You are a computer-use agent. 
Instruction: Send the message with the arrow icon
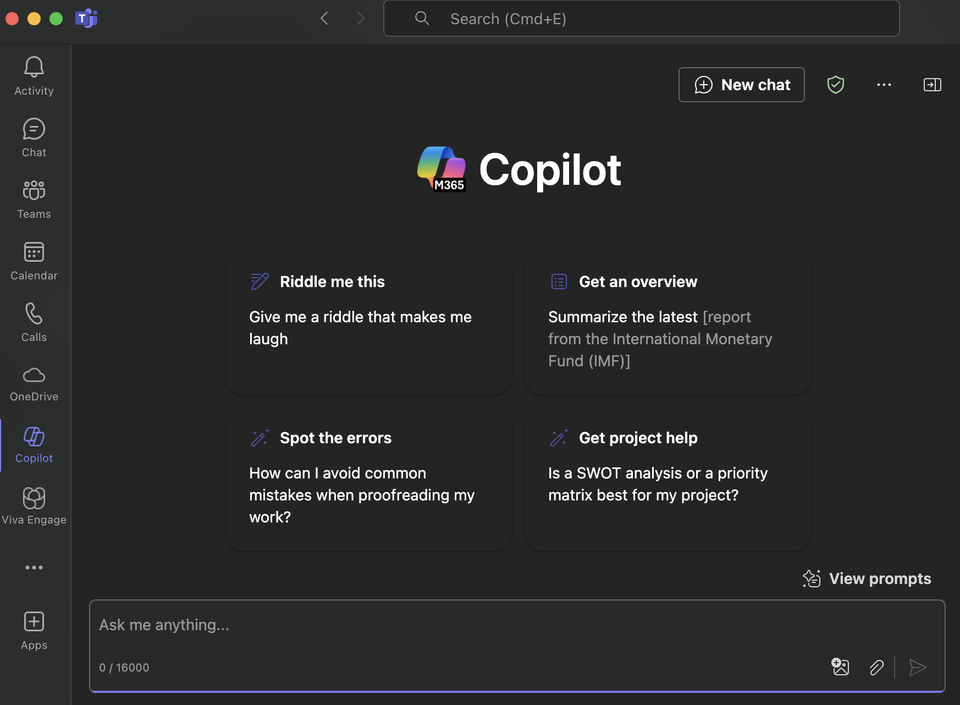coord(918,668)
